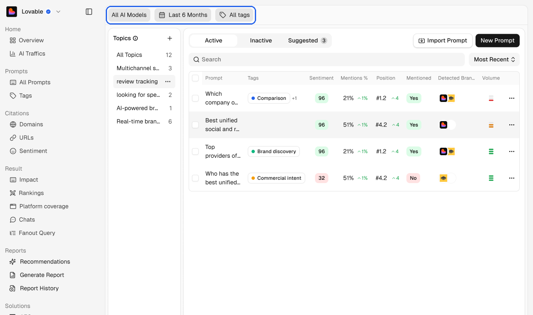Click detected brand icons in 'Top providers' row
This screenshot has width=533, height=315.
point(447,151)
